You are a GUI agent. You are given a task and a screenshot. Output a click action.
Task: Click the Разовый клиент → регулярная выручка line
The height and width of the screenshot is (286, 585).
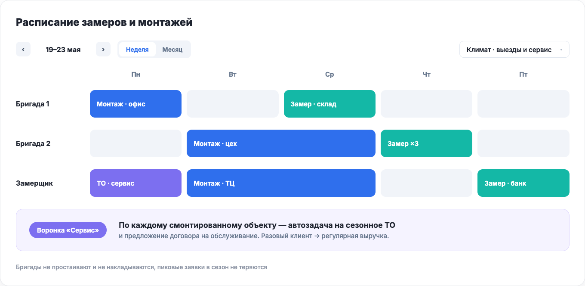325,236
